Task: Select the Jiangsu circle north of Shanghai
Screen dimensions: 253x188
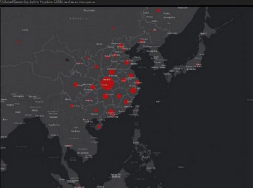Action: point(131,76)
